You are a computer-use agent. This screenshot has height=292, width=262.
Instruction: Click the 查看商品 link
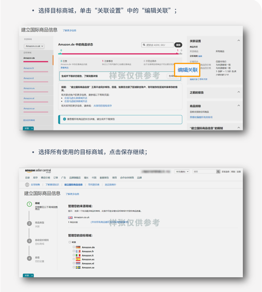tap(64, 68)
